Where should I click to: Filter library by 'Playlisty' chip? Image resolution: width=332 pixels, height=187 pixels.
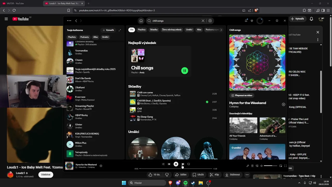pyautogui.click(x=72, y=37)
